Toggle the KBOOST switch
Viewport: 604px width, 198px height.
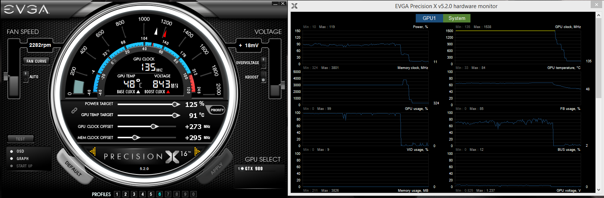click(x=263, y=77)
